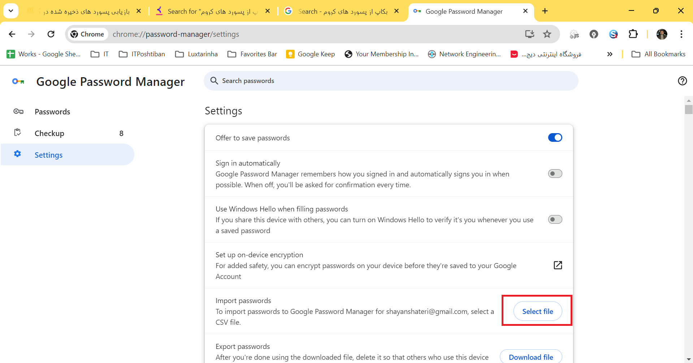Click Download file to export passwords
The height and width of the screenshot is (363, 693).
pyautogui.click(x=531, y=357)
